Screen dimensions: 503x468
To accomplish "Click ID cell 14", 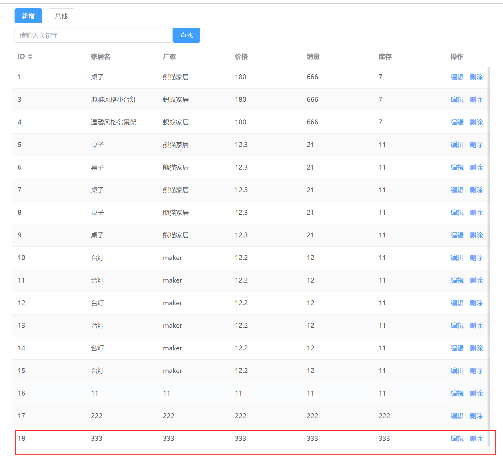I will 22,348.
